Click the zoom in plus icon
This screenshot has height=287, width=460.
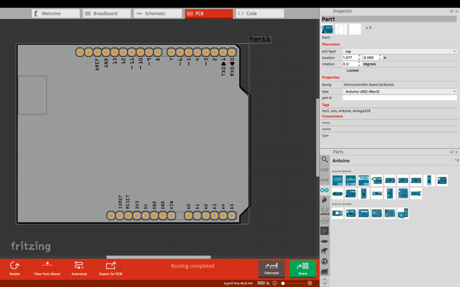tap(310, 283)
